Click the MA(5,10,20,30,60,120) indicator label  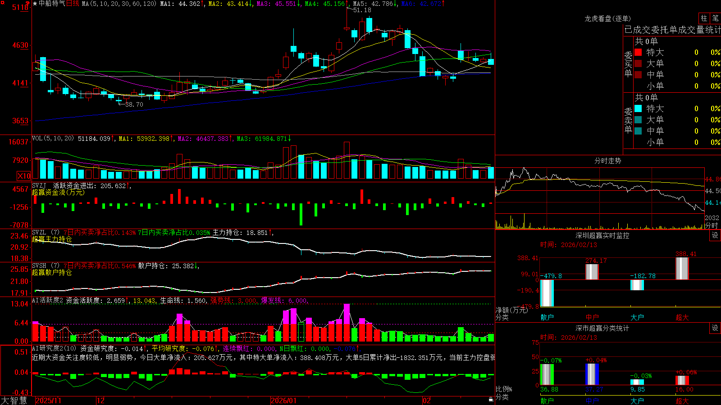tap(119, 4)
